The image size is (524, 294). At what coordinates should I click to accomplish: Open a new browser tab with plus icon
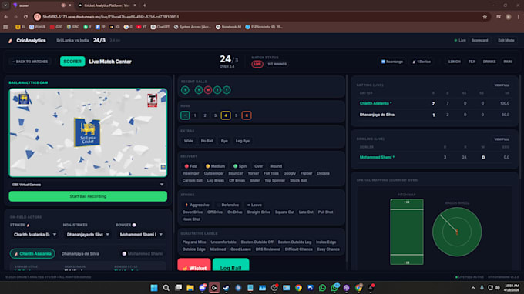pos(145,5)
